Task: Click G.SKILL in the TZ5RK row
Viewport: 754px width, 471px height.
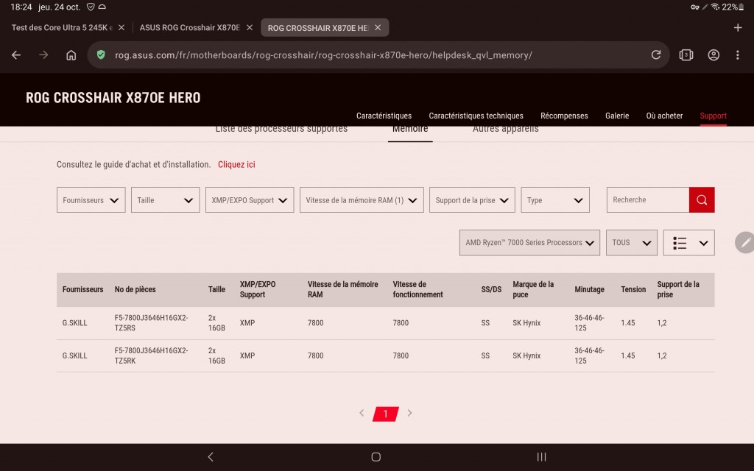Action: pyautogui.click(x=74, y=355)
